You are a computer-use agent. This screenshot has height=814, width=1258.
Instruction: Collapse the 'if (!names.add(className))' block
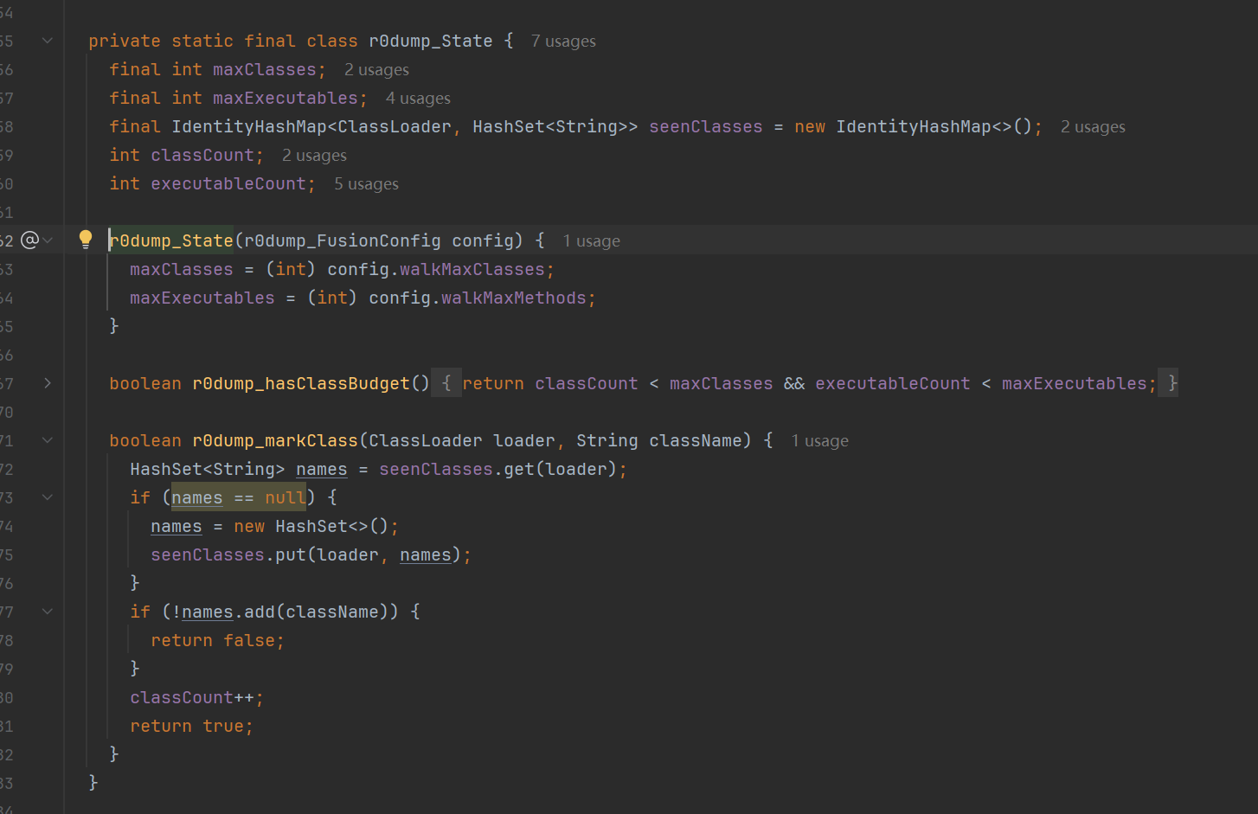[48, 612]
